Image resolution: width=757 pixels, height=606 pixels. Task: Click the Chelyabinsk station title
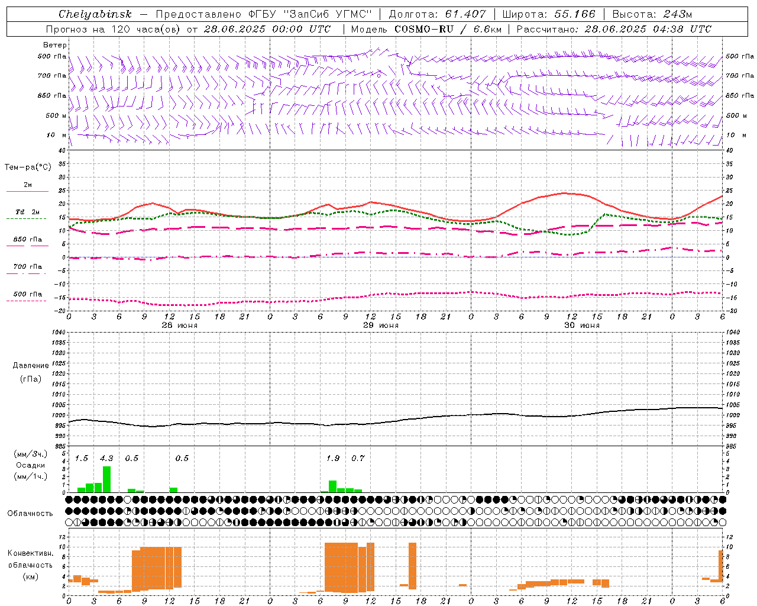[95, 14]
